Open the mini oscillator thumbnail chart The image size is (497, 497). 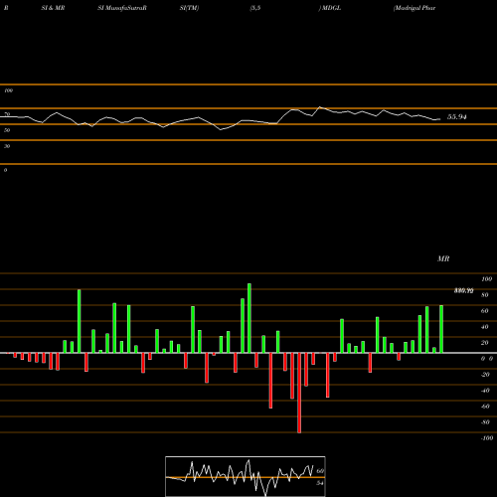coord(246,476)
